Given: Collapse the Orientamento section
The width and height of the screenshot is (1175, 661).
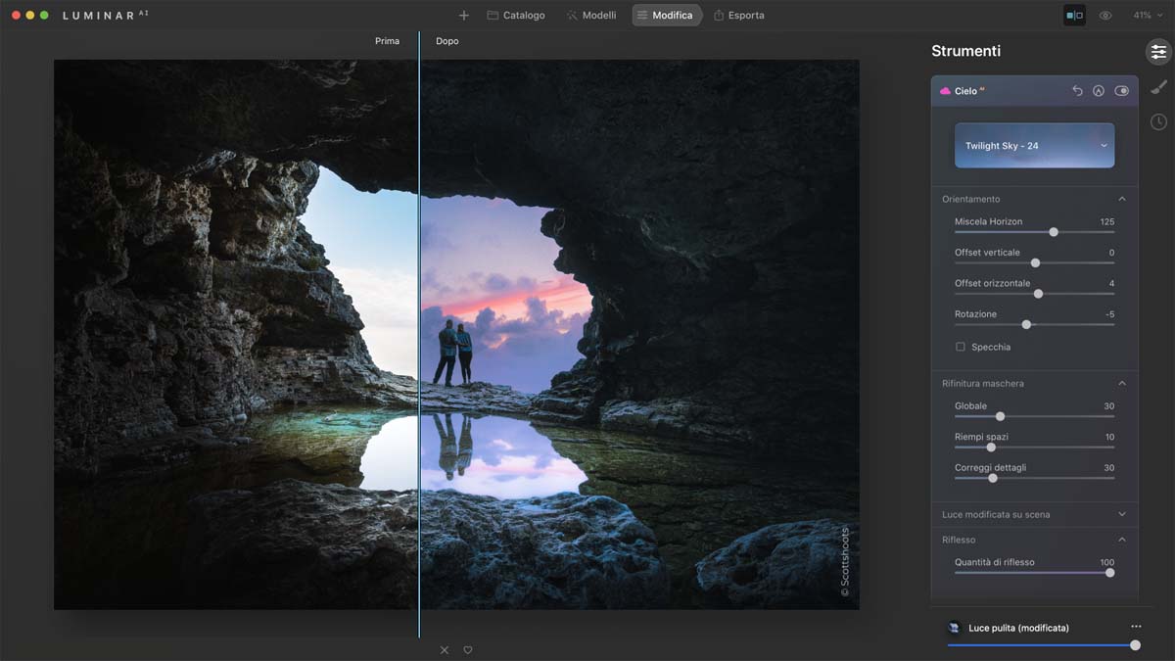Looking at the screenshot, I should coord(1122,199).
